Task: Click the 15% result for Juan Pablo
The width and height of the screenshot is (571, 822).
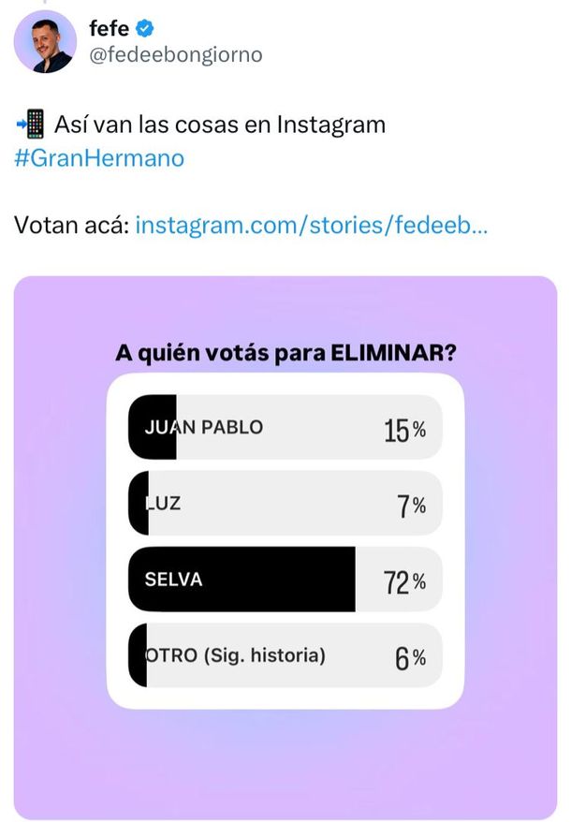Action: point(404,430)
